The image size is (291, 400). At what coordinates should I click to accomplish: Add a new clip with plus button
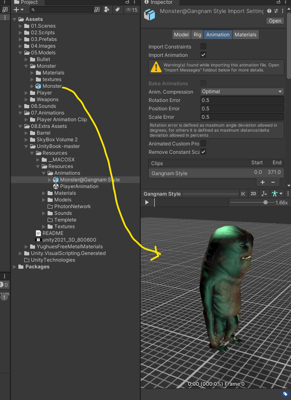point(263,182)
